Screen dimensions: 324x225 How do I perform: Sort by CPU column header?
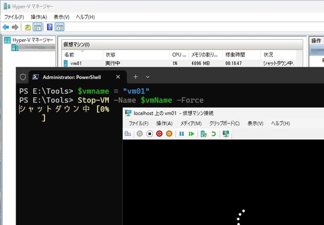(x=179, y=55)
